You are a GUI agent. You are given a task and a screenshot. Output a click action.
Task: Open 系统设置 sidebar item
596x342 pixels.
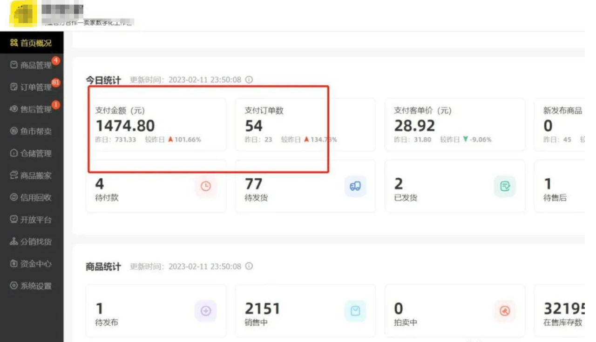[32, 286]
